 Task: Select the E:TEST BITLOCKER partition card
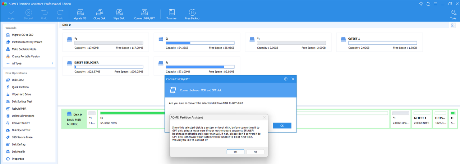(x=105, y=66)
